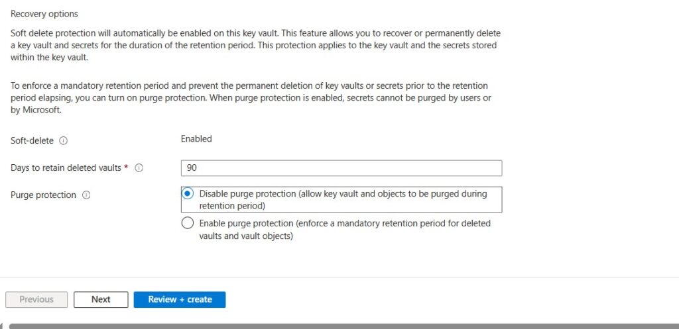This screenshot has width=679, height=329.
Task: Click the Purge protection field label
Action: [43, 195]
